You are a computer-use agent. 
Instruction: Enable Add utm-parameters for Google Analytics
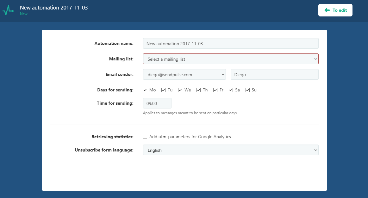145,137
